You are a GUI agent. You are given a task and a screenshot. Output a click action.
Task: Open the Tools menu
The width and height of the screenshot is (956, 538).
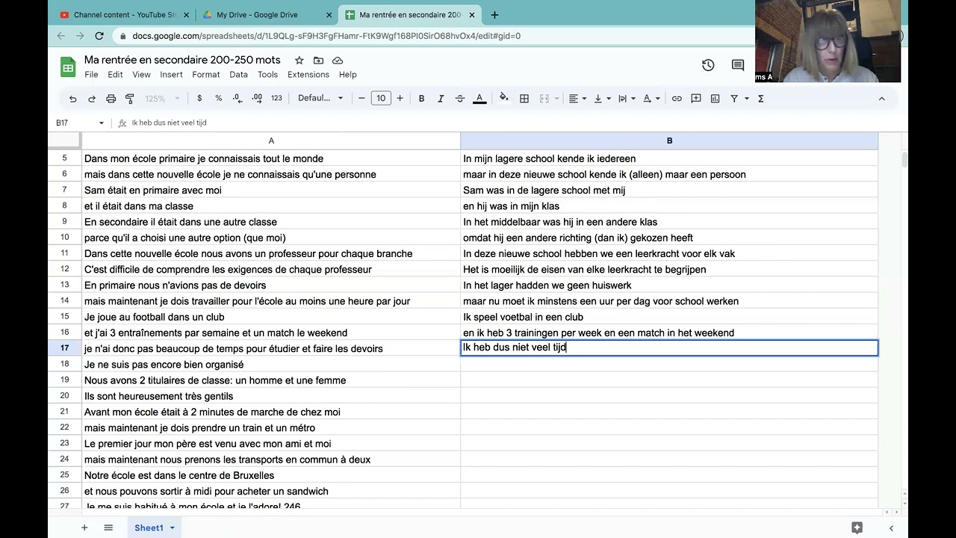(267, 75)
